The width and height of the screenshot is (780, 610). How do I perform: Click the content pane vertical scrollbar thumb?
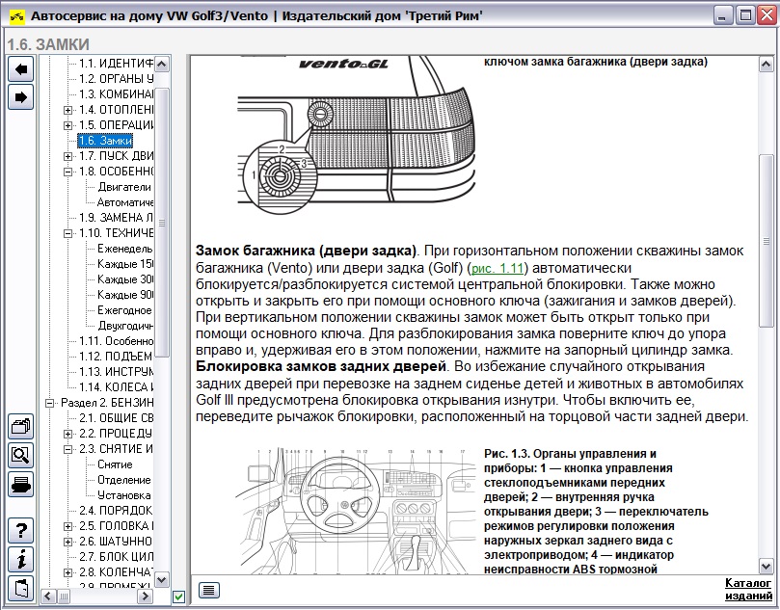[x=766, y=241]
